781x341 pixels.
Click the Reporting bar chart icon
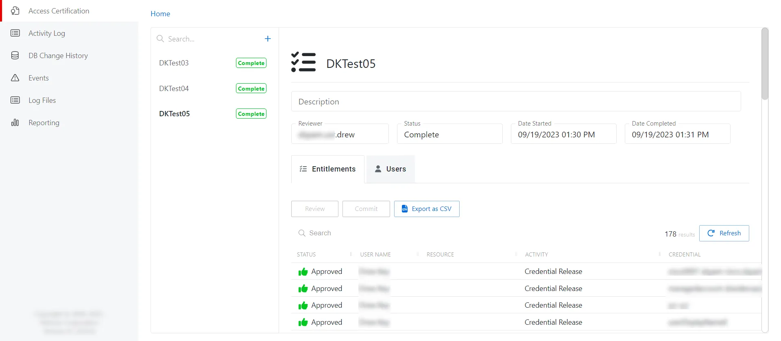pos(15,122)
